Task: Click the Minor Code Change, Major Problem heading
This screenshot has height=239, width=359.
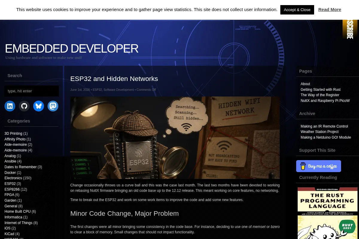Action: click(x=124, y=214)
